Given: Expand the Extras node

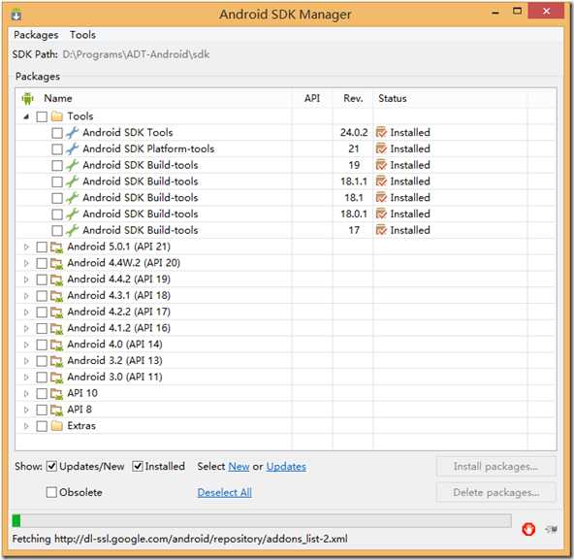Looking at the screenshot, I should [x=26, y=426].
